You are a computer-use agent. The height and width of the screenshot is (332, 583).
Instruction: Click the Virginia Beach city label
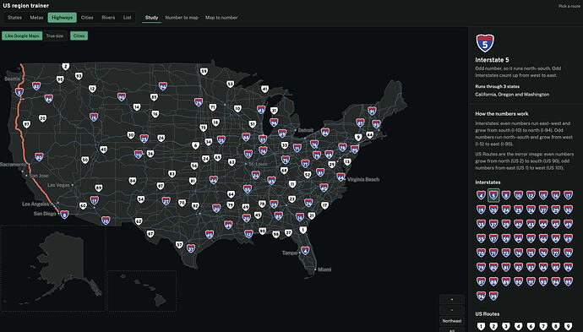pyautogui.click(x=363, y=180)
